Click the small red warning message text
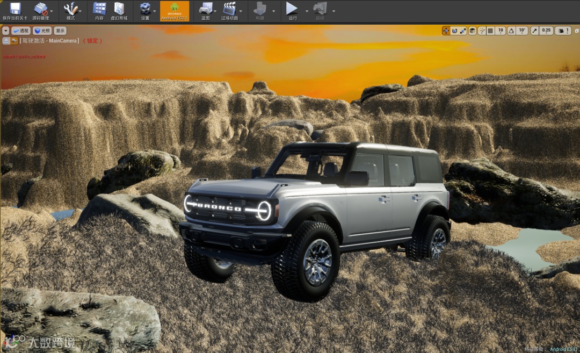The width and height of the screenshot is (580, 353). point(24,57)
